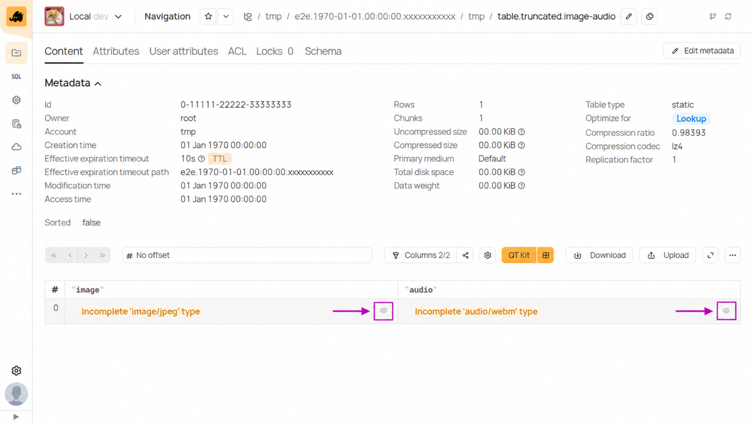This screenshot has height=423, width=753.
Task: Toggle the table grid view button
Action: pyautogui.click(x=546, y=255)
